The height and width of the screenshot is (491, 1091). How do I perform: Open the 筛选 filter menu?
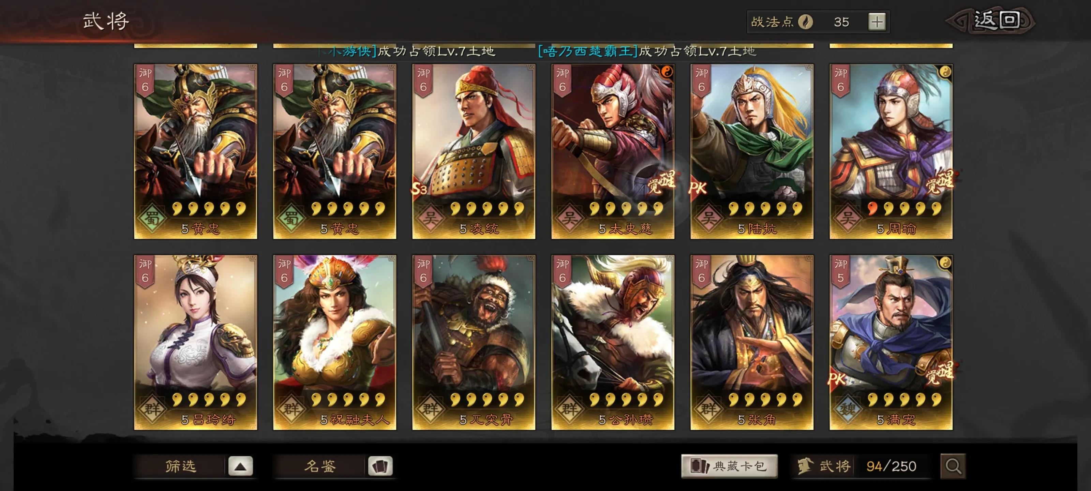(181, 466)
